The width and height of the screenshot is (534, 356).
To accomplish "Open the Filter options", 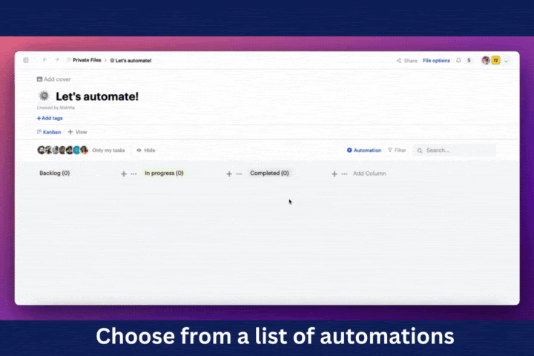I will (x=397, y=150).
